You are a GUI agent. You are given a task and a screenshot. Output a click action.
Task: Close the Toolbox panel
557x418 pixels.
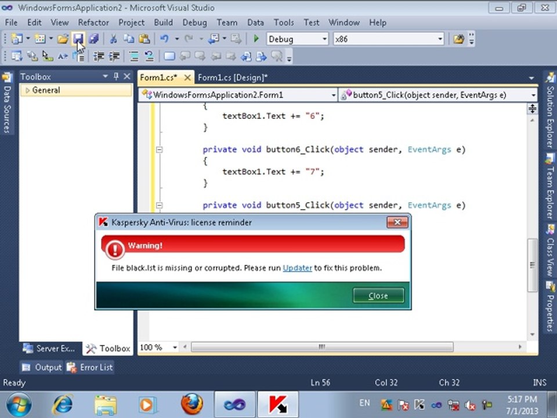point(127,77)
